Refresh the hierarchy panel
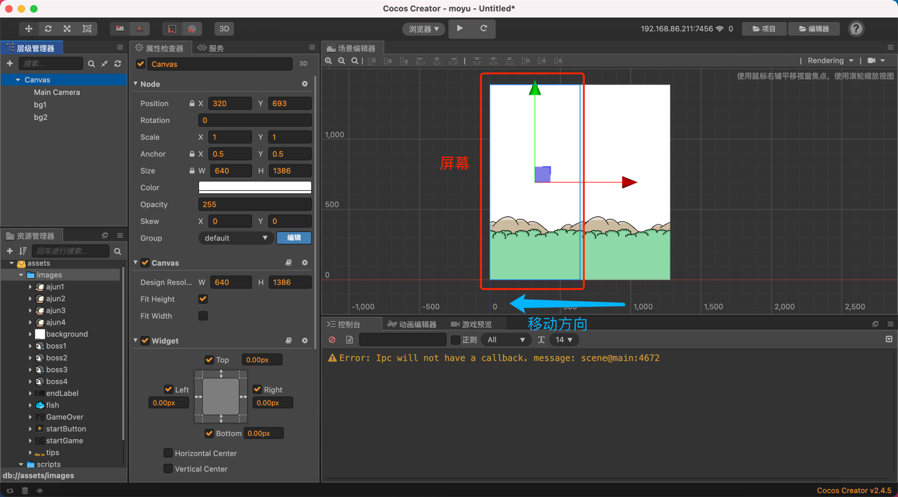Image resolution: width=898 pixels, height=497 pixels. click(x=118, y=64)
